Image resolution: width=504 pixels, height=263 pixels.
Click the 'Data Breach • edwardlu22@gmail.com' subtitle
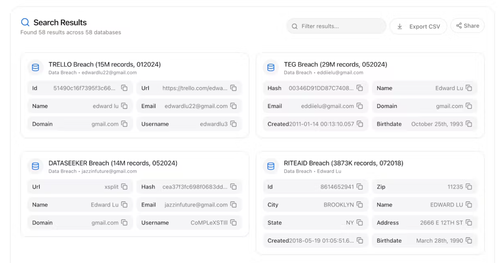93,73
